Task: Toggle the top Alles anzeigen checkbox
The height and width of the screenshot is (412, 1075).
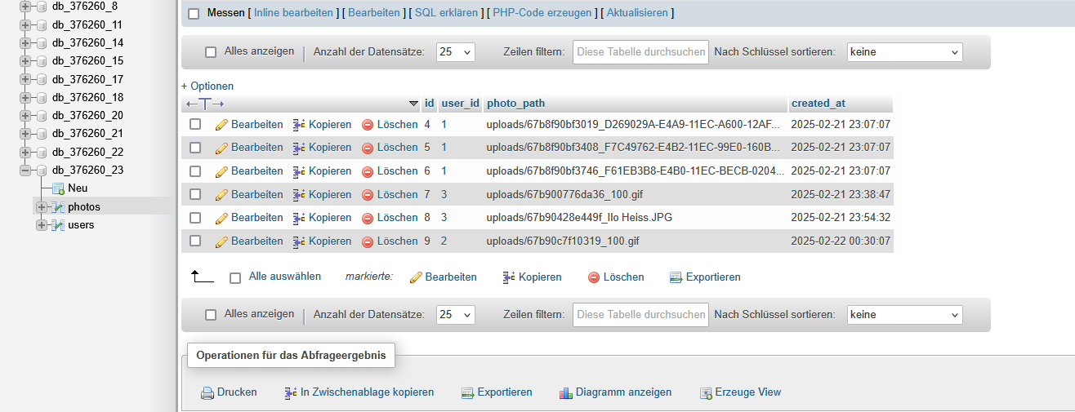Action: [211, 52]
